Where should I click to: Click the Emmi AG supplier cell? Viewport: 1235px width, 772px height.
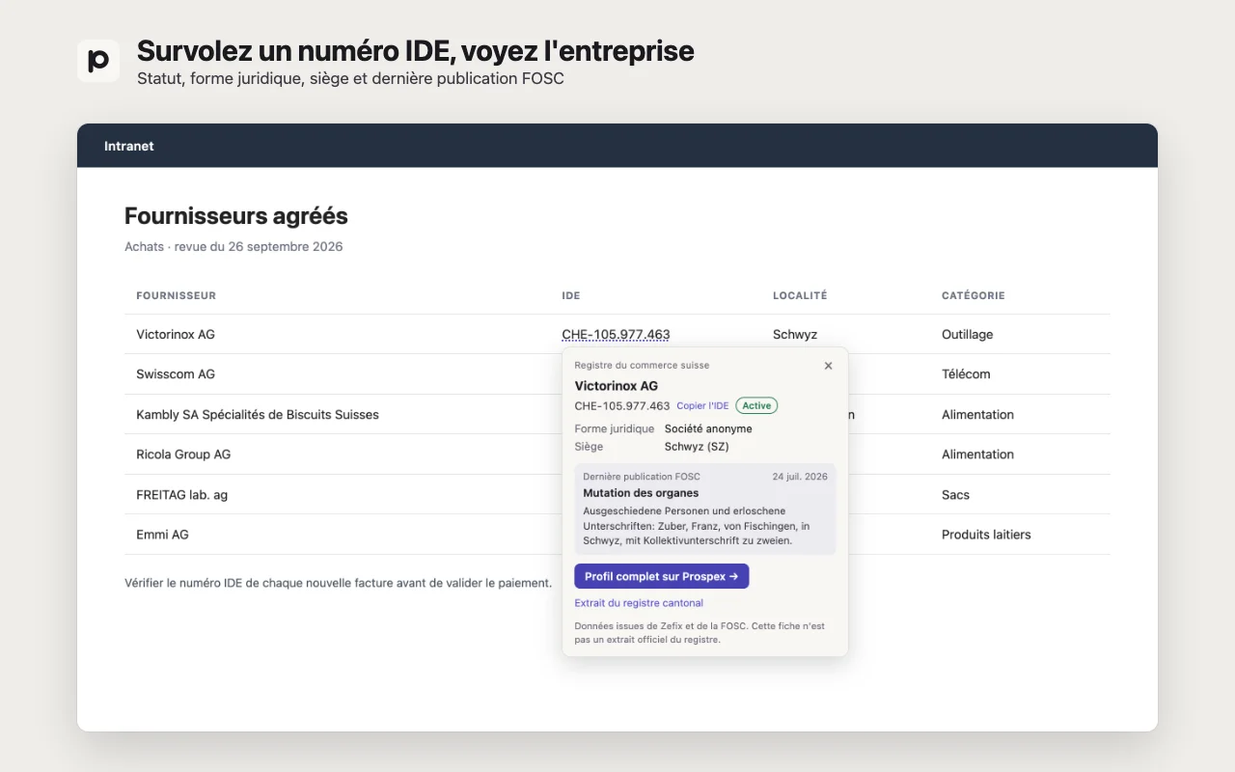[162, 535]
